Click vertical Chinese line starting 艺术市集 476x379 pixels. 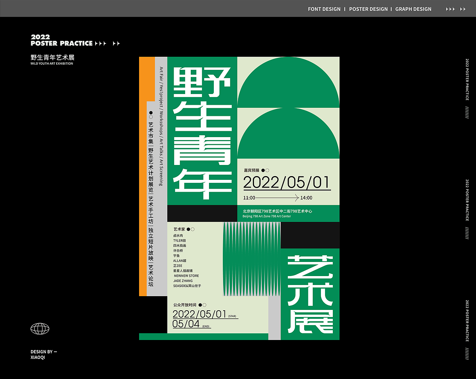coord(151,204)
